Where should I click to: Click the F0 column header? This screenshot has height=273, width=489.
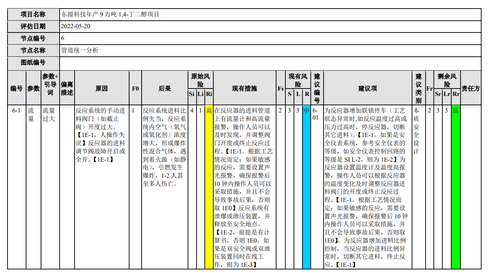pos(135,87)
